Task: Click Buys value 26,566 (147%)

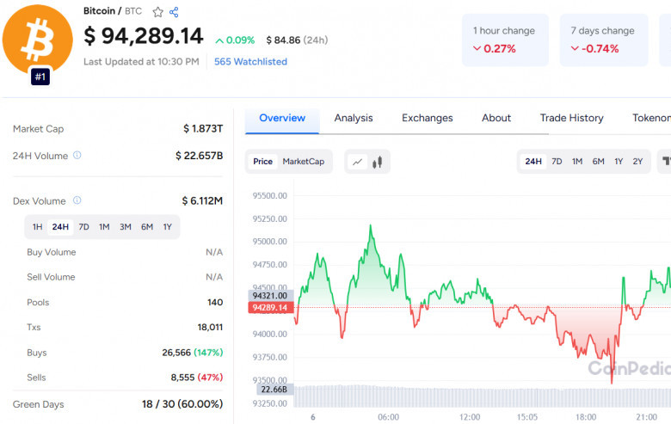Action: coord(193,353)
